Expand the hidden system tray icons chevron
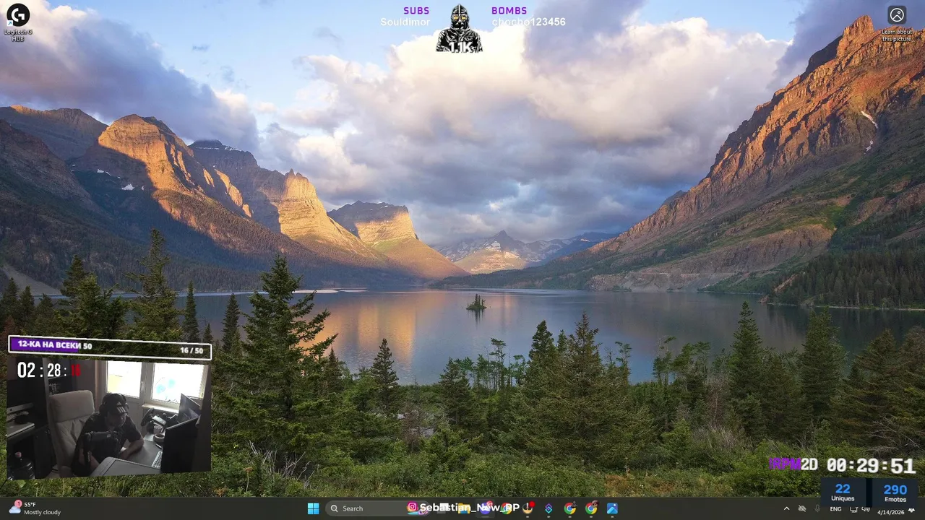The image size is (925, 520). coord(786,509)
